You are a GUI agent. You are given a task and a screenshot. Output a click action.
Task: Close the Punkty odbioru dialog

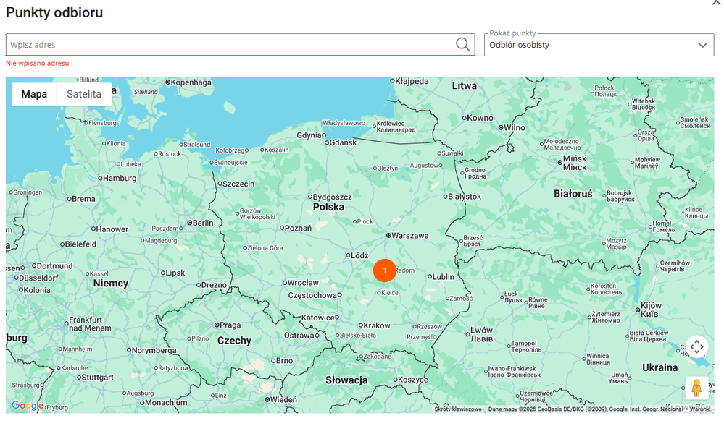717,3
